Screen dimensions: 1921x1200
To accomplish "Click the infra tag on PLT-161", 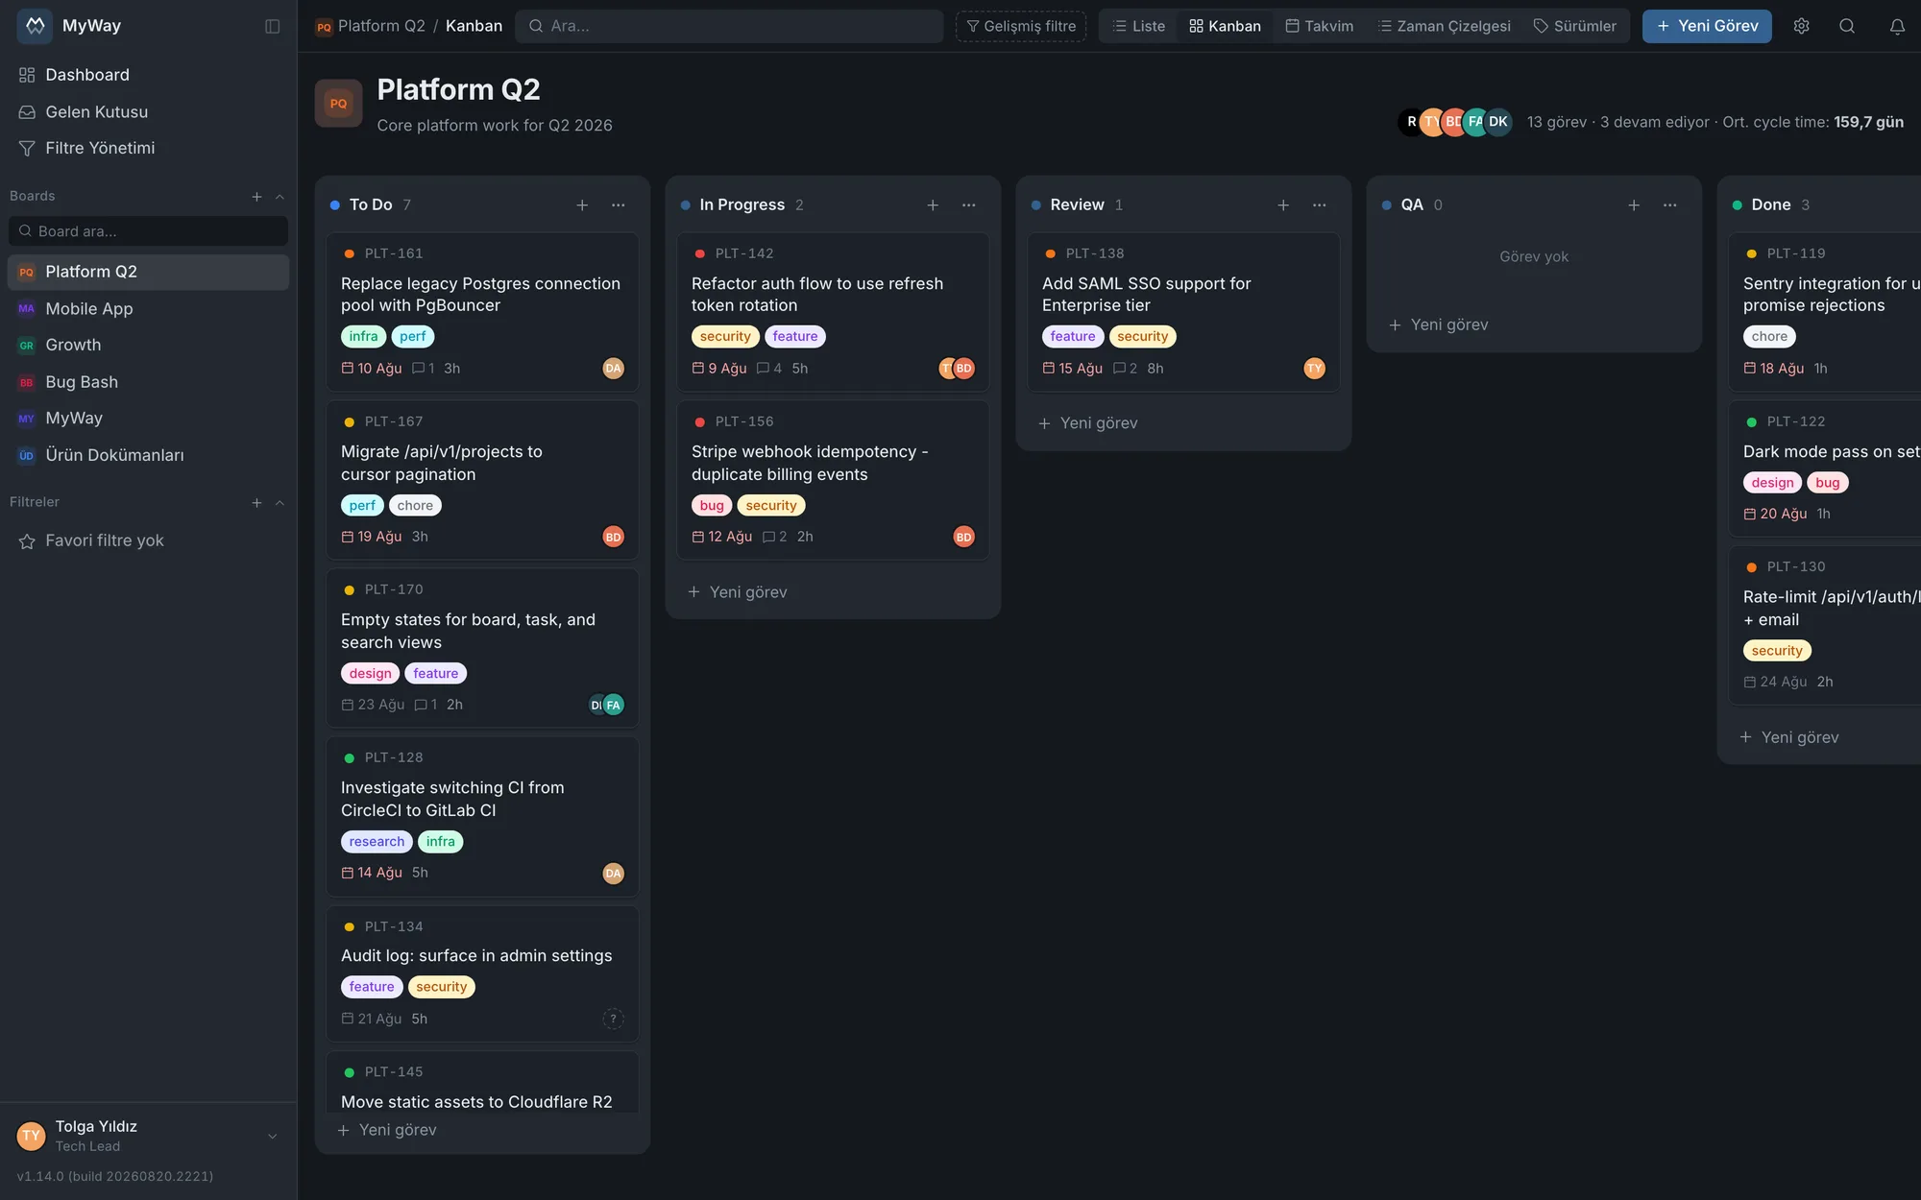I will pos(363,337).
